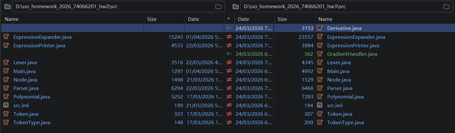Click Java icon of GradientHandler.java
This screenshot has width=455, height=133.
click(320, 54)
